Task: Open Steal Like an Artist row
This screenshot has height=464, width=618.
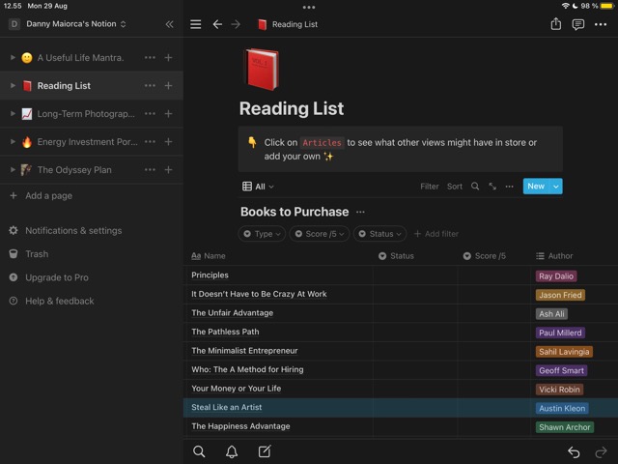Action: [x=227, y=407]
